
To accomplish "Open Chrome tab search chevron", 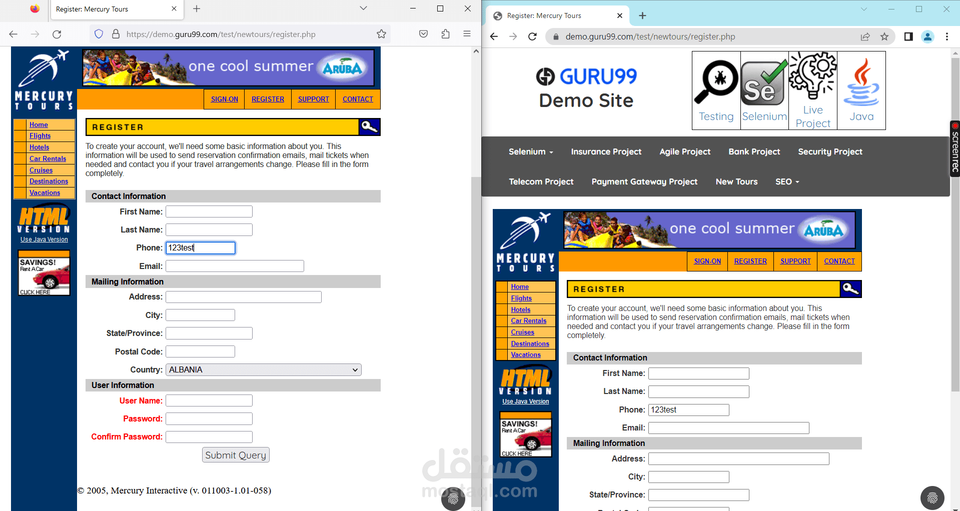I will pos(863,9).
